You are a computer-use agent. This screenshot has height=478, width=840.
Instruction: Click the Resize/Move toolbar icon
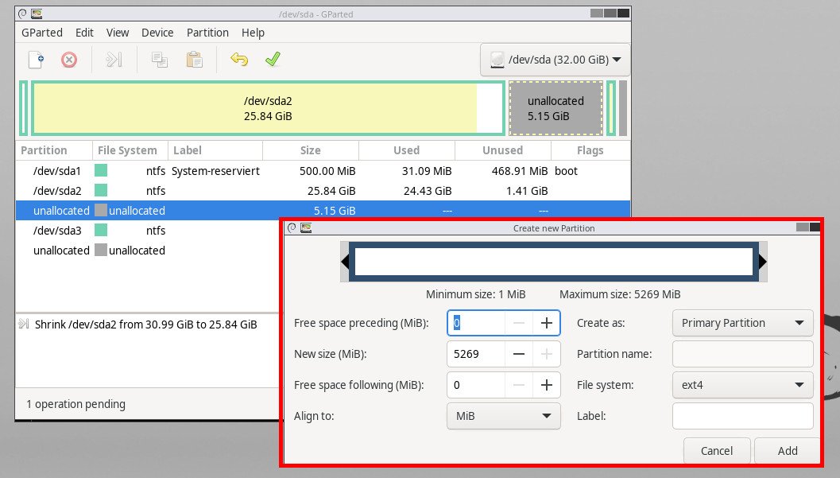114,60
